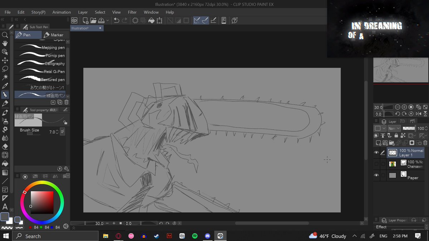The image size is (429, 241).
Task: Select the Gradient tool
Action: [x=5, y=172]
